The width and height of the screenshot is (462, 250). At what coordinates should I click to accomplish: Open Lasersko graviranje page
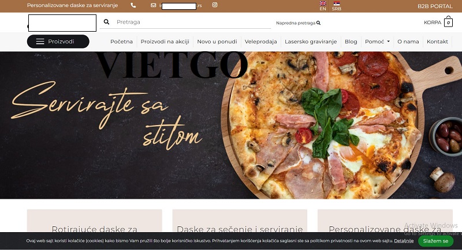point(312,41)
